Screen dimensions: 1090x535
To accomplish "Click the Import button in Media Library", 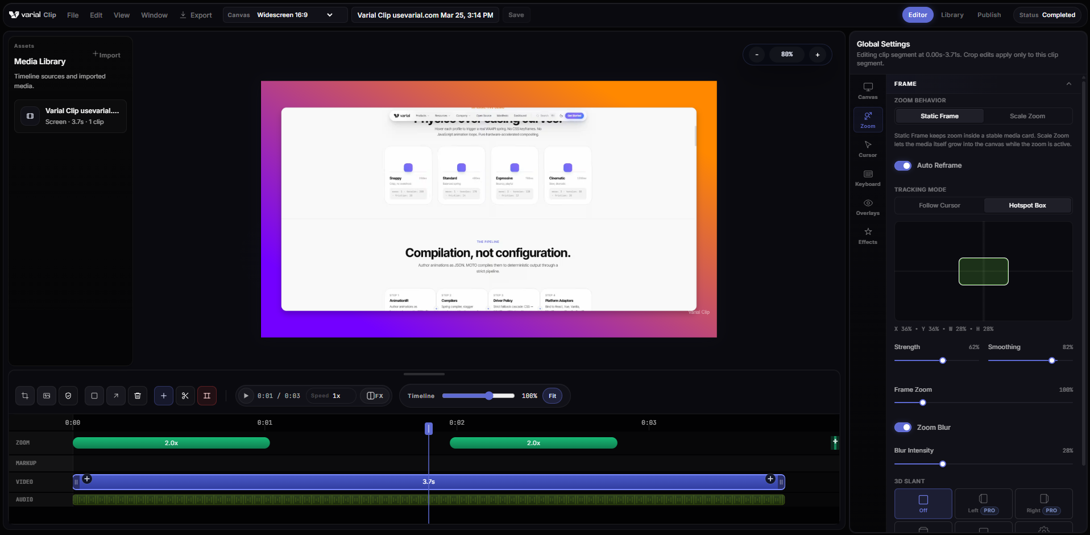I will coord(107,55).
